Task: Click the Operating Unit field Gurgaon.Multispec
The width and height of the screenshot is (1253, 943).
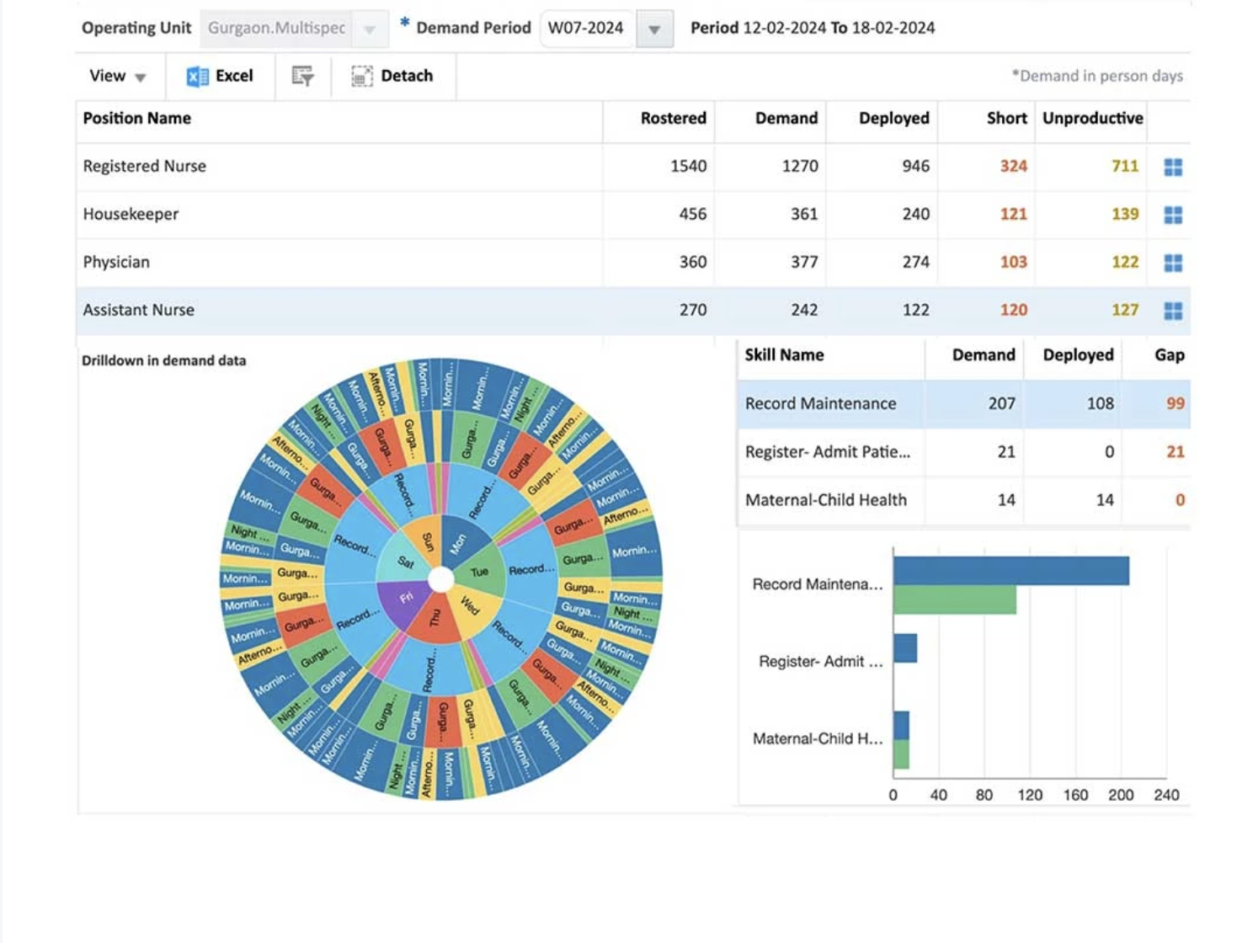Action: point(278,28)
